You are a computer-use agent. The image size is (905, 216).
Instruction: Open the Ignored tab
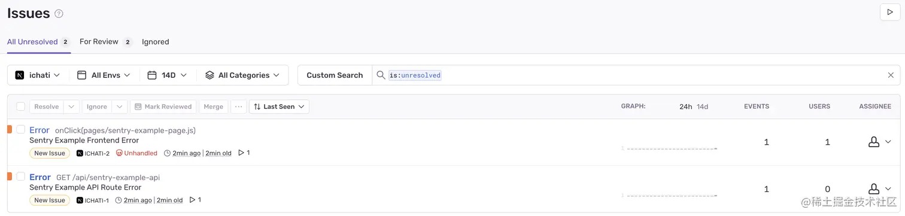(156, 42)
